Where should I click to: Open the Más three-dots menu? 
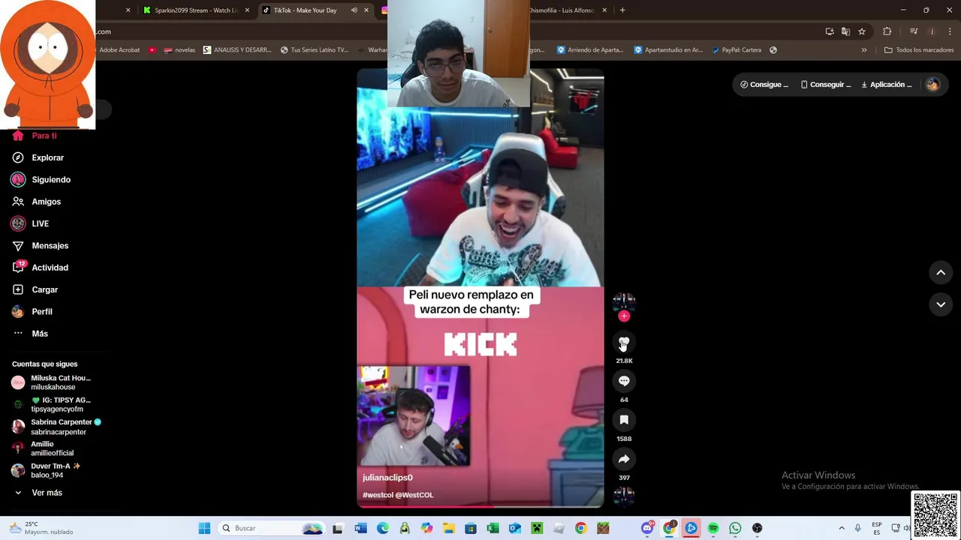[x=18, y=334]
